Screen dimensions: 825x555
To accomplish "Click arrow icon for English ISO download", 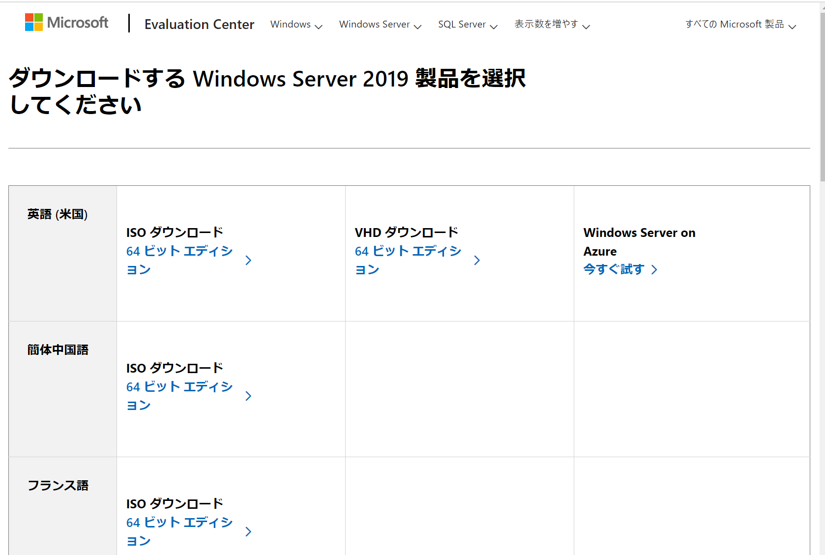I will click(248, 261).
